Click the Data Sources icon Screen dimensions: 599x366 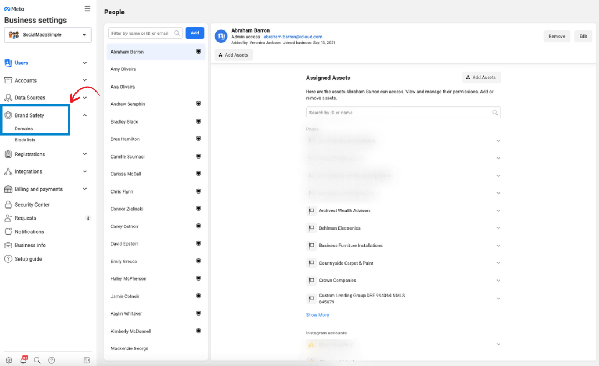click(8, 98)
